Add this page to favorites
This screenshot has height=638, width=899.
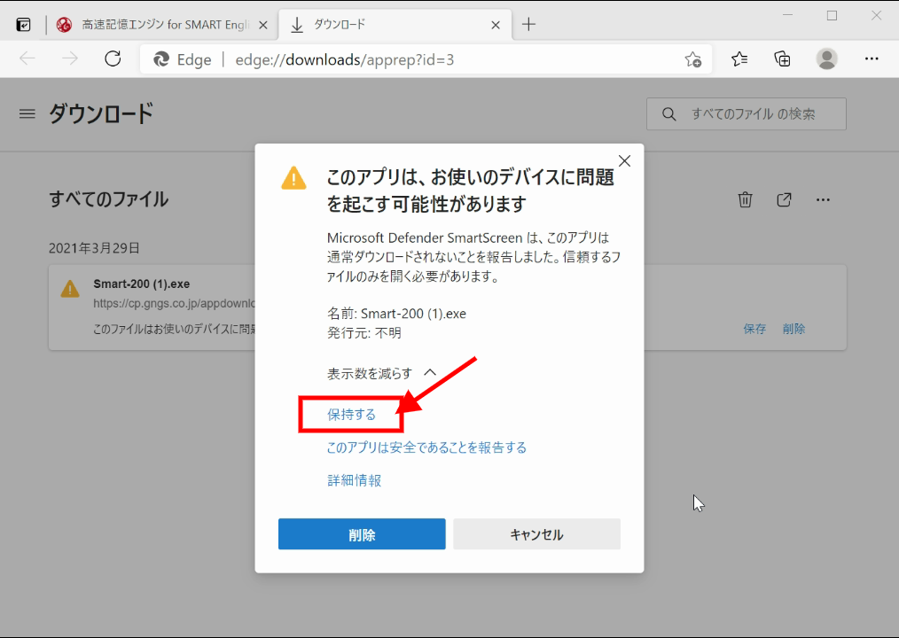[692, 59]
